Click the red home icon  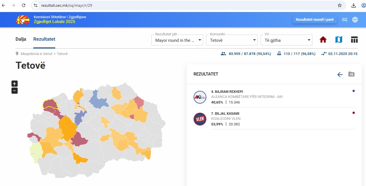[323, 40]
